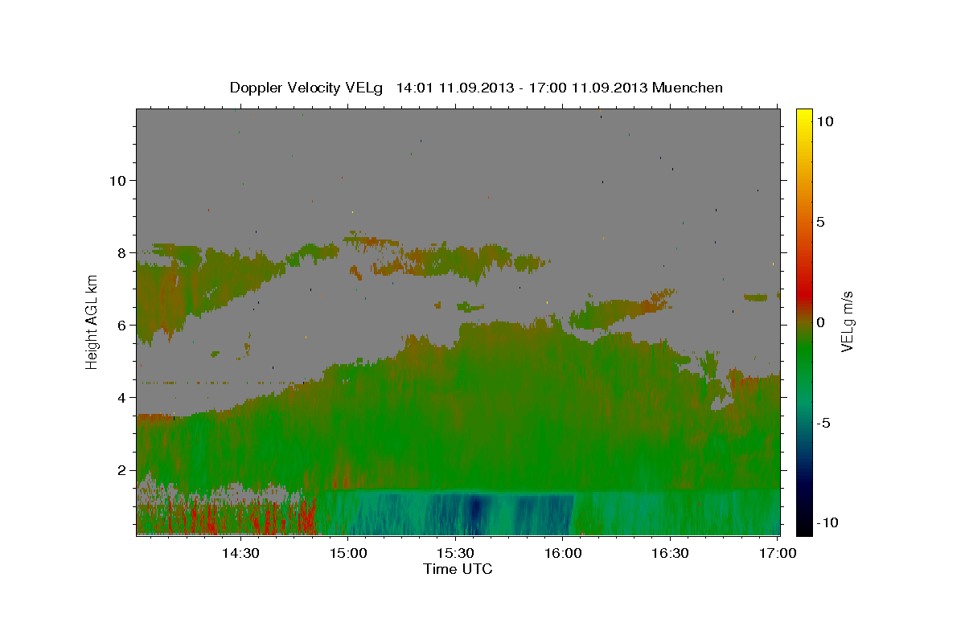Click the 16:30 time tick label
Screen dimensions: 965x643
pyautogui.click(x=670, y=553)
